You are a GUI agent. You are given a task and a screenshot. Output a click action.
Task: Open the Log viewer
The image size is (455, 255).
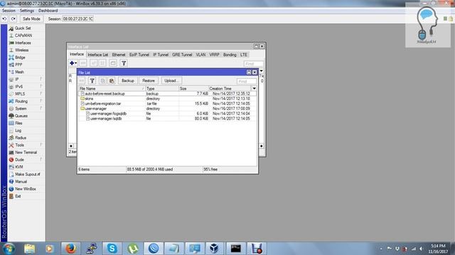(x=18, y=130)
